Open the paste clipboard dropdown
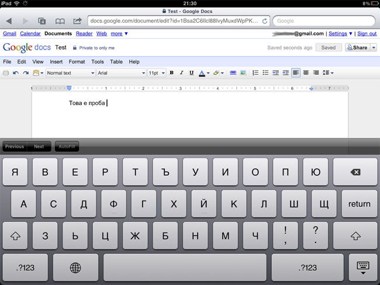Screen dimensions: 380x285 pos(38,72)
